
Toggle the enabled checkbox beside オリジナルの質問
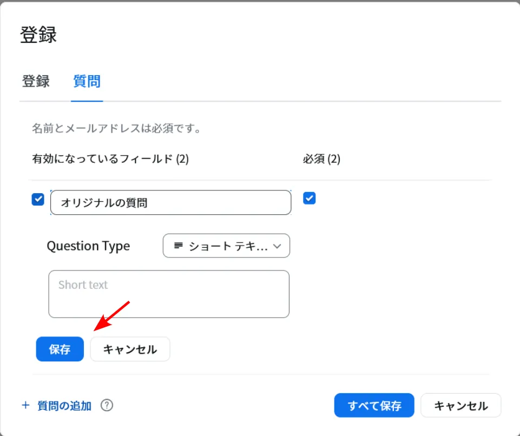[38, 200]
